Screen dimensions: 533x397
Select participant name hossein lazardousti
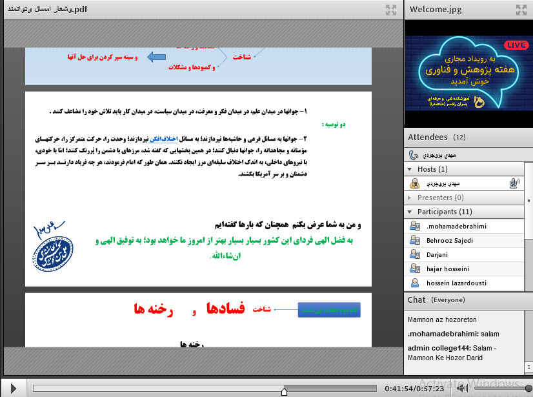pos(456,283)
